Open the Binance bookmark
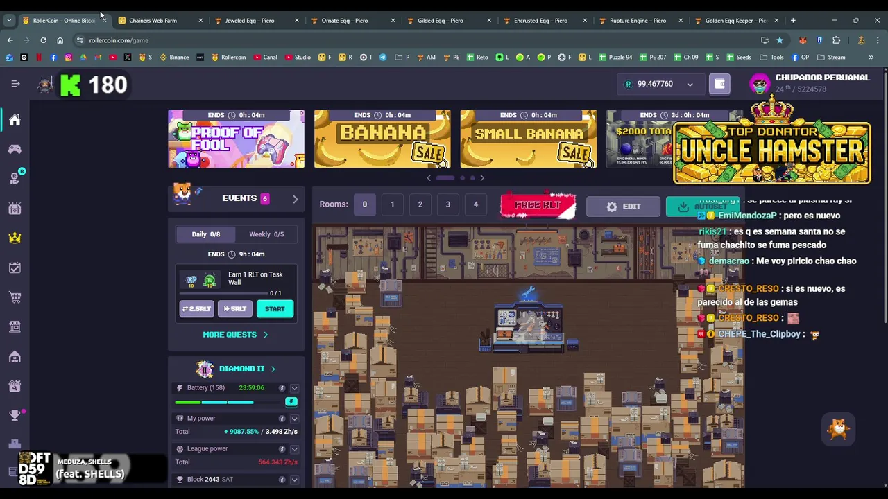This screenshot has width=888, height=499. coord(174,58)
